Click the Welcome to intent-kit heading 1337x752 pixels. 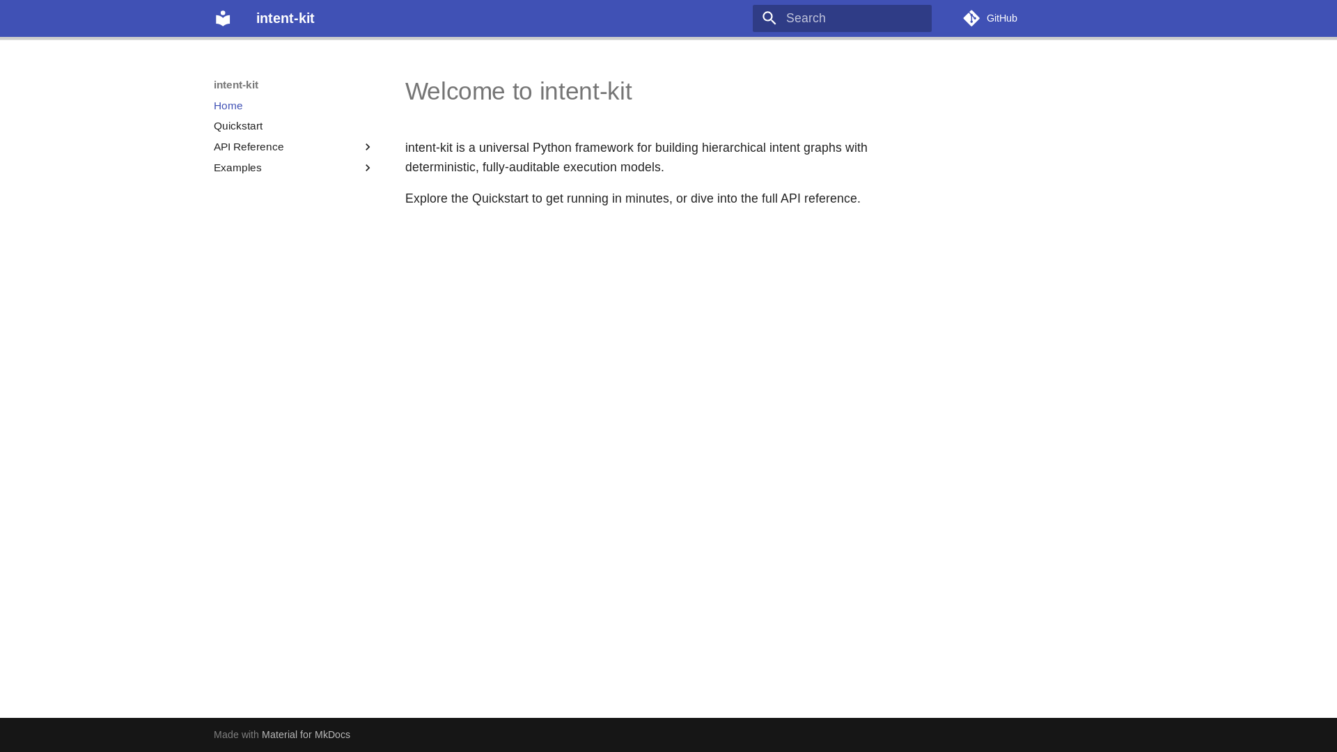click(519, 91)
